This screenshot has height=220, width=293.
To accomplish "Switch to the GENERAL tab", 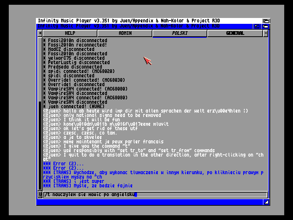I will point(235,33).
